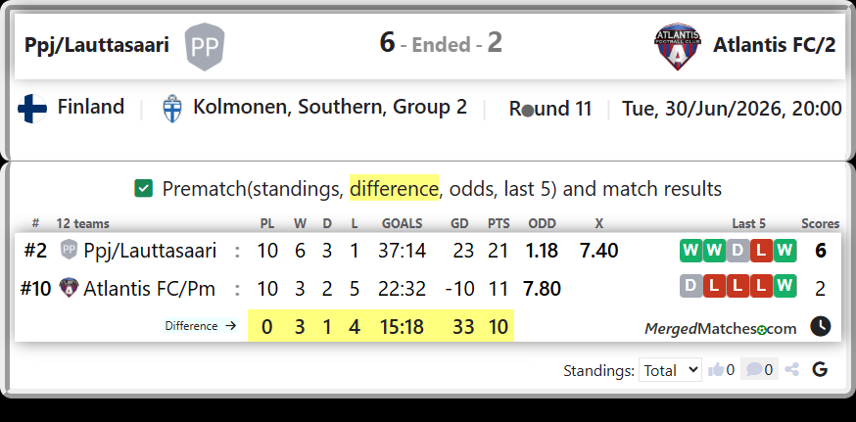This screenshot has height=422, width=856.
Task: Click the Kolmonen league federation badge
Action: (x=172, y=108)
